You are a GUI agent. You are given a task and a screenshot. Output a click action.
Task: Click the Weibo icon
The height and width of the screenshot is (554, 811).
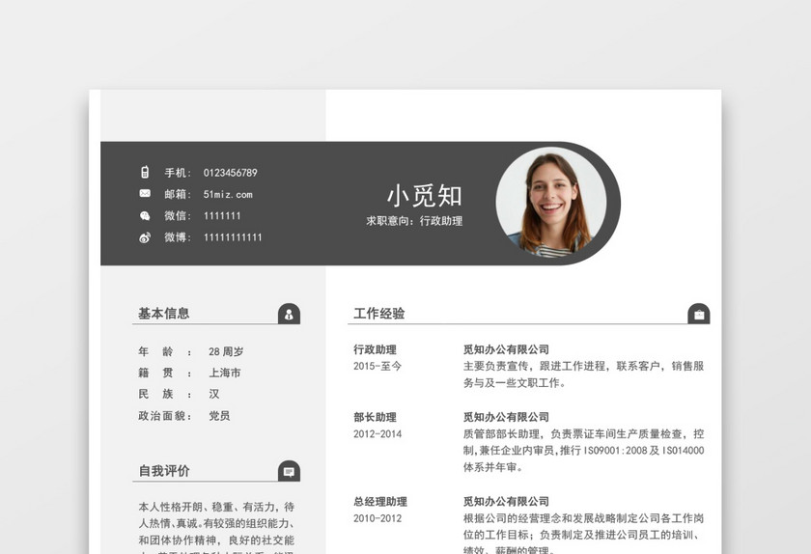coord(145,237)
